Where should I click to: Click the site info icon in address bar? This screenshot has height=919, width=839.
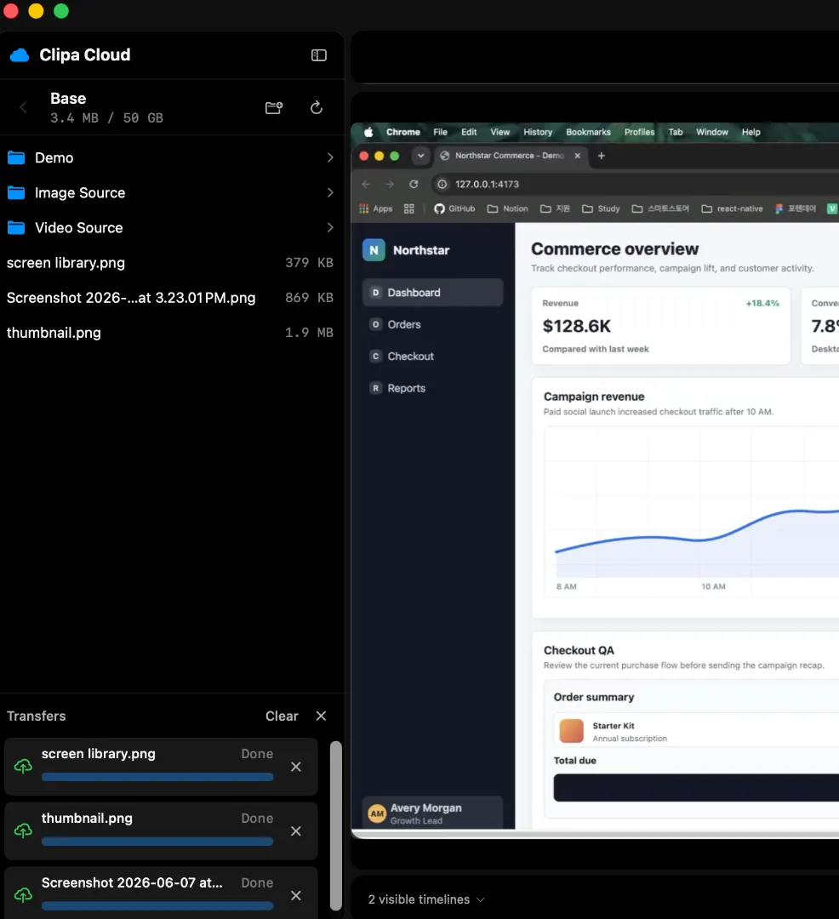[x=442, y=185]
